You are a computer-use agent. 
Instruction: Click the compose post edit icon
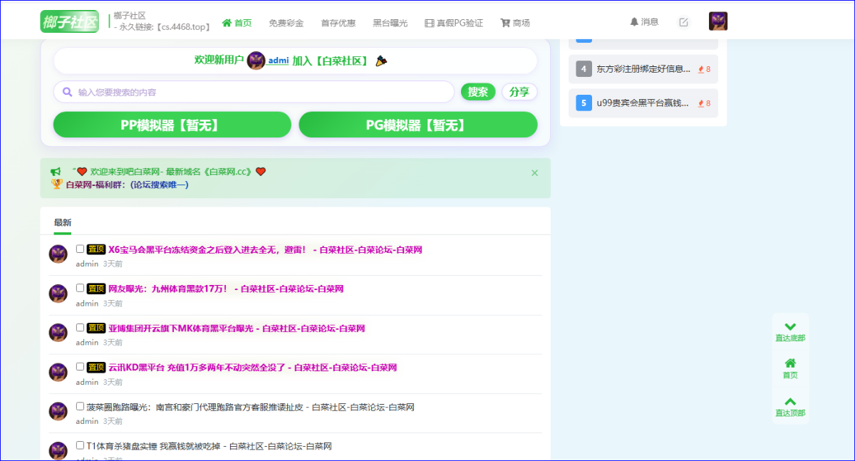pos(684,22)
